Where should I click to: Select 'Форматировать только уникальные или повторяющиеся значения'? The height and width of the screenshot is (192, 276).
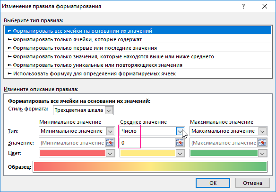pos(138,65)
